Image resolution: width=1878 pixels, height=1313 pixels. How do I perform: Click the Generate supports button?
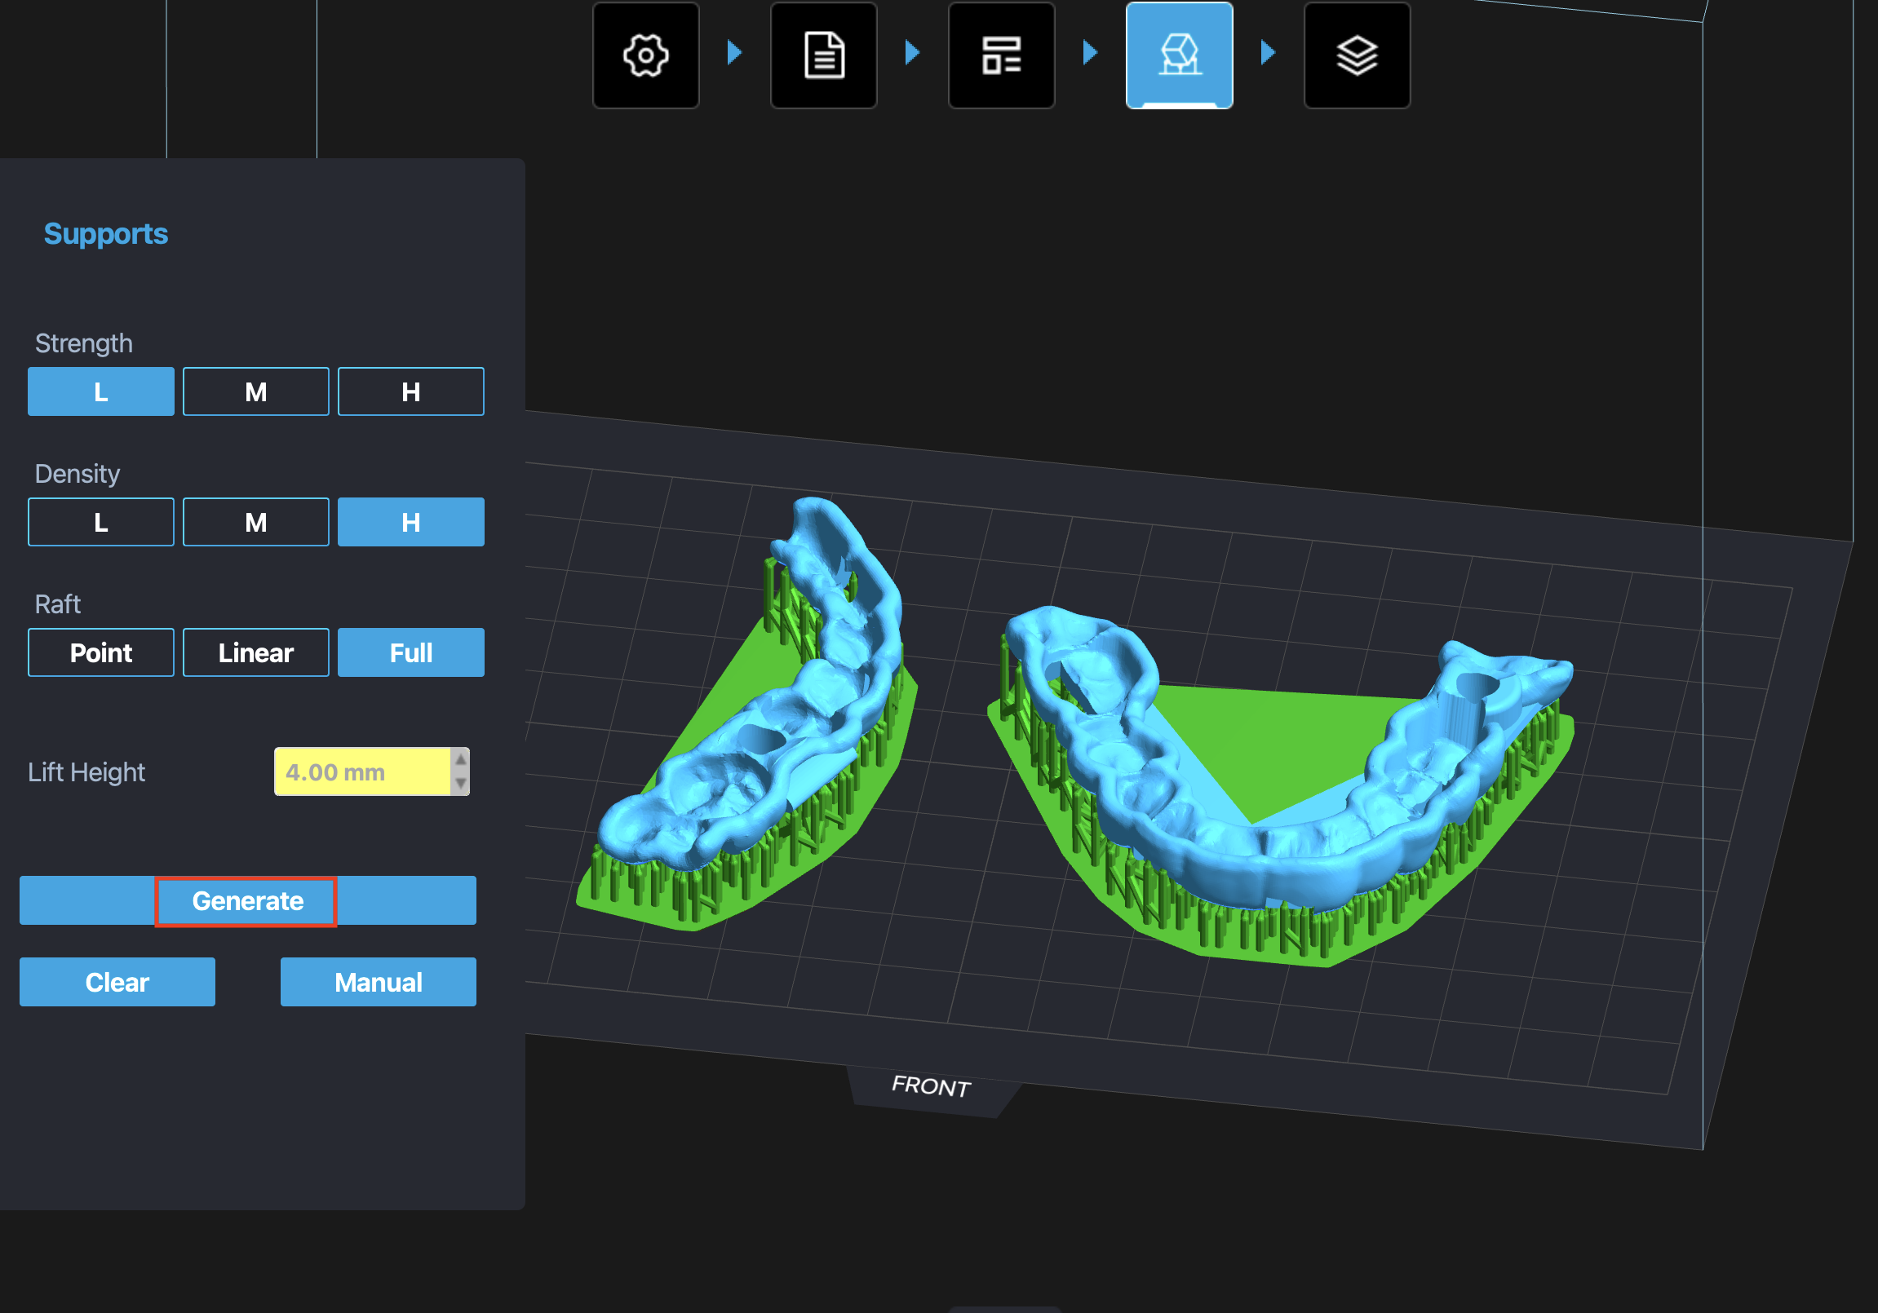click(247, 901)
